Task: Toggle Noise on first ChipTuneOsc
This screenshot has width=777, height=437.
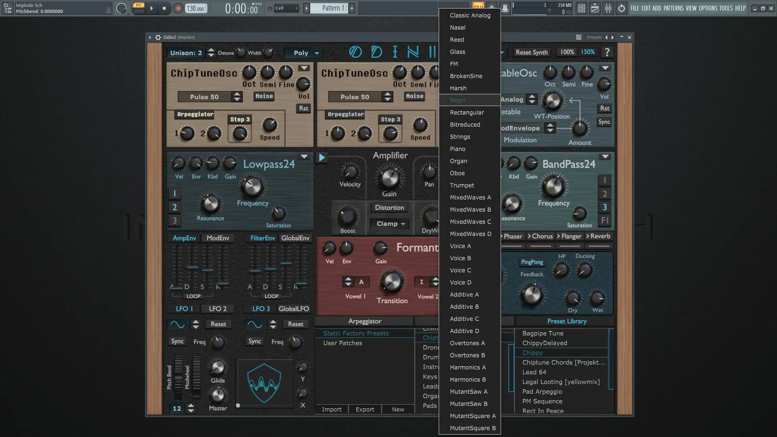Action: point(264,96)
